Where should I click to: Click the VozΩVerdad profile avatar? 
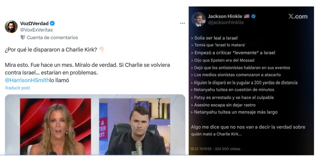click(x=11, y=27)
